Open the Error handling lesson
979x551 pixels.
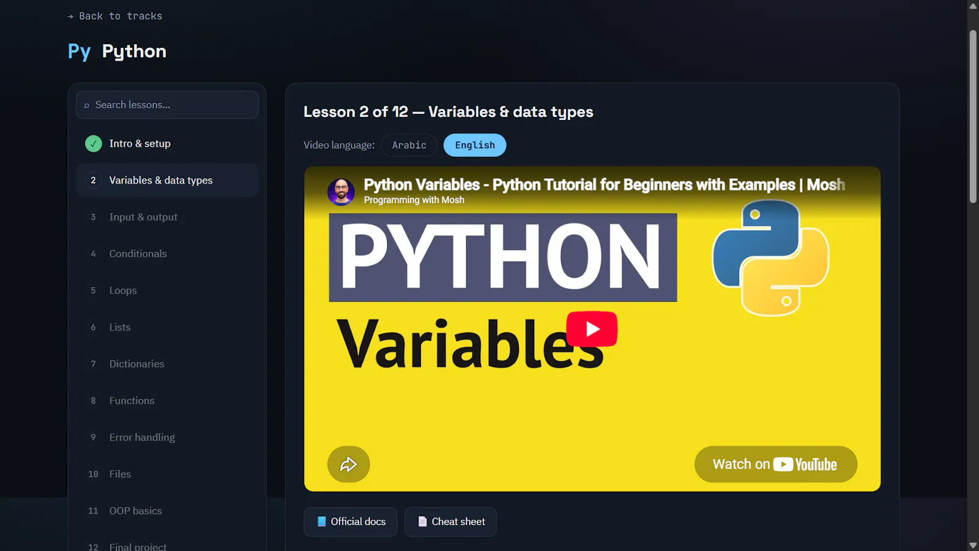coord(167,437)
